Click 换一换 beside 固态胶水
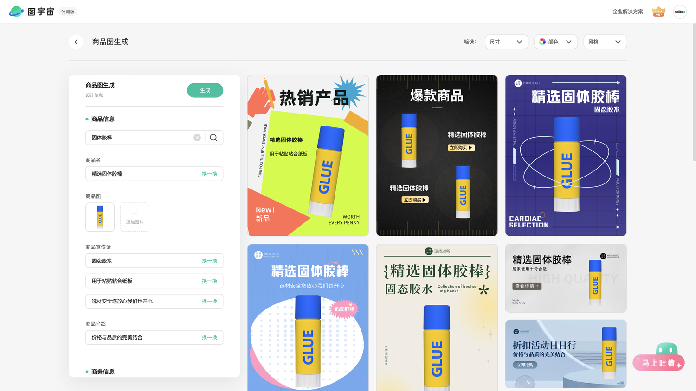696x391 pixels. (x=209, y=261)
